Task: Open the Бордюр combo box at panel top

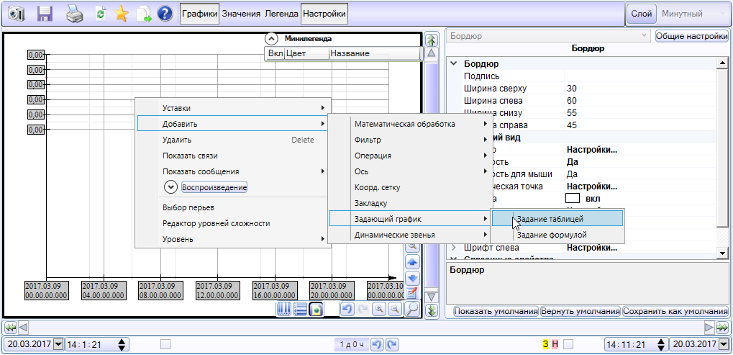Action: (x=548, y=36)
